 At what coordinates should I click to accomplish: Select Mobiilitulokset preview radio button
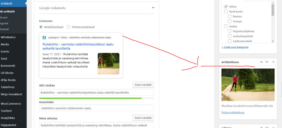[41, 27]
